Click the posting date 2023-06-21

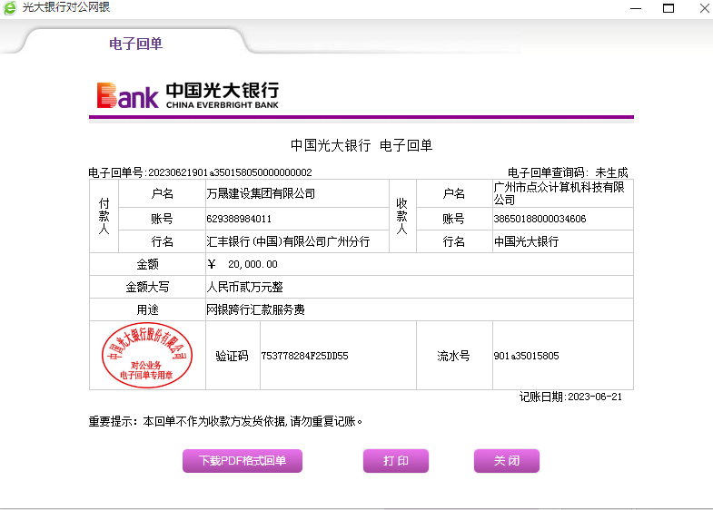[x=595, y=397]
